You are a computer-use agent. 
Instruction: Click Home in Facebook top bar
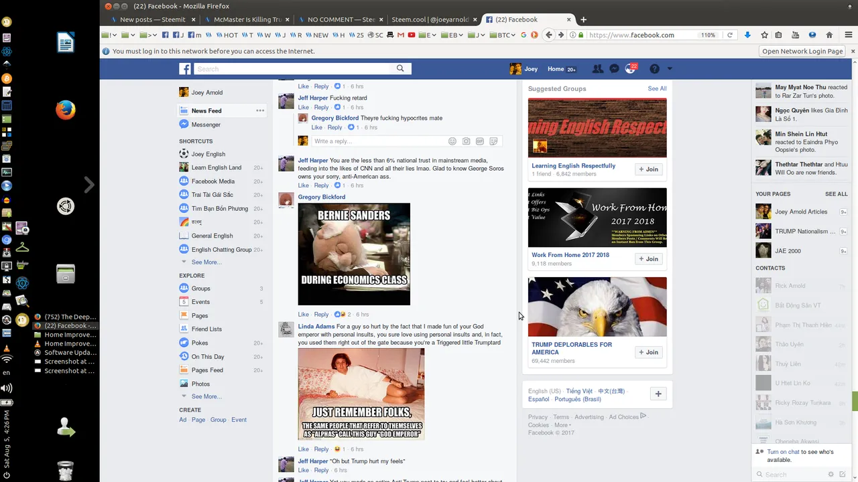coord(556,69)
